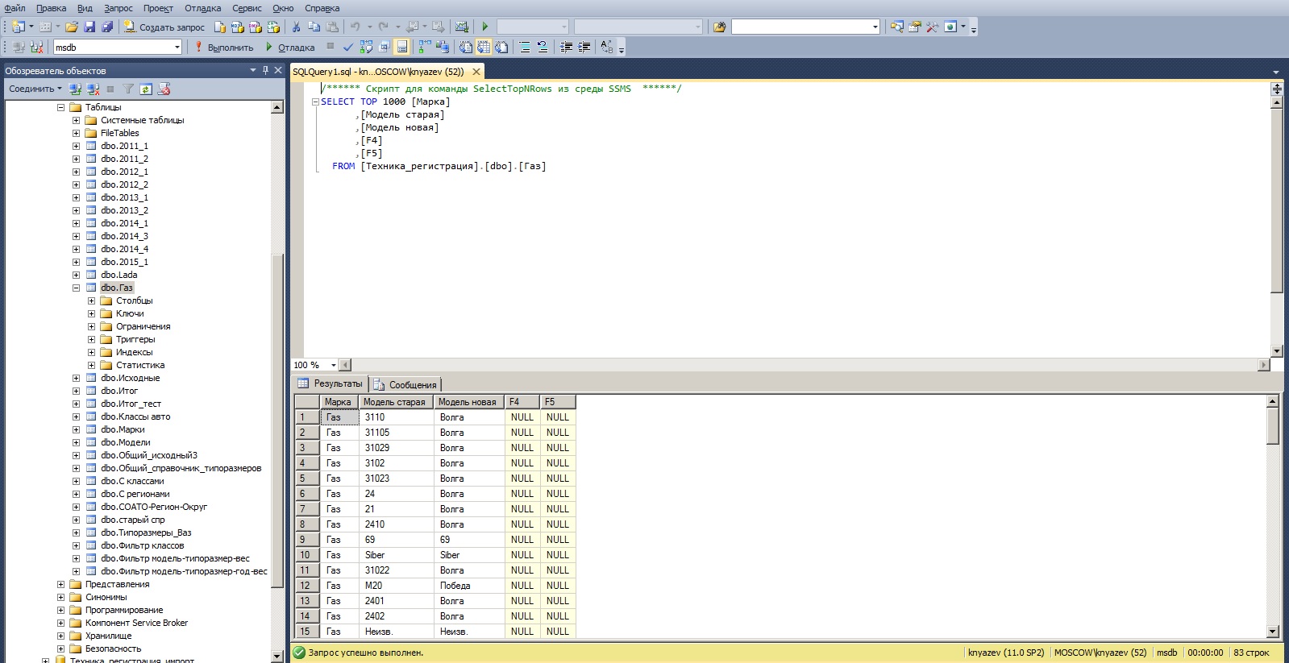Click the Save icon in toolbar
This screenshot has height=663, width=1289.
(89, 27)
